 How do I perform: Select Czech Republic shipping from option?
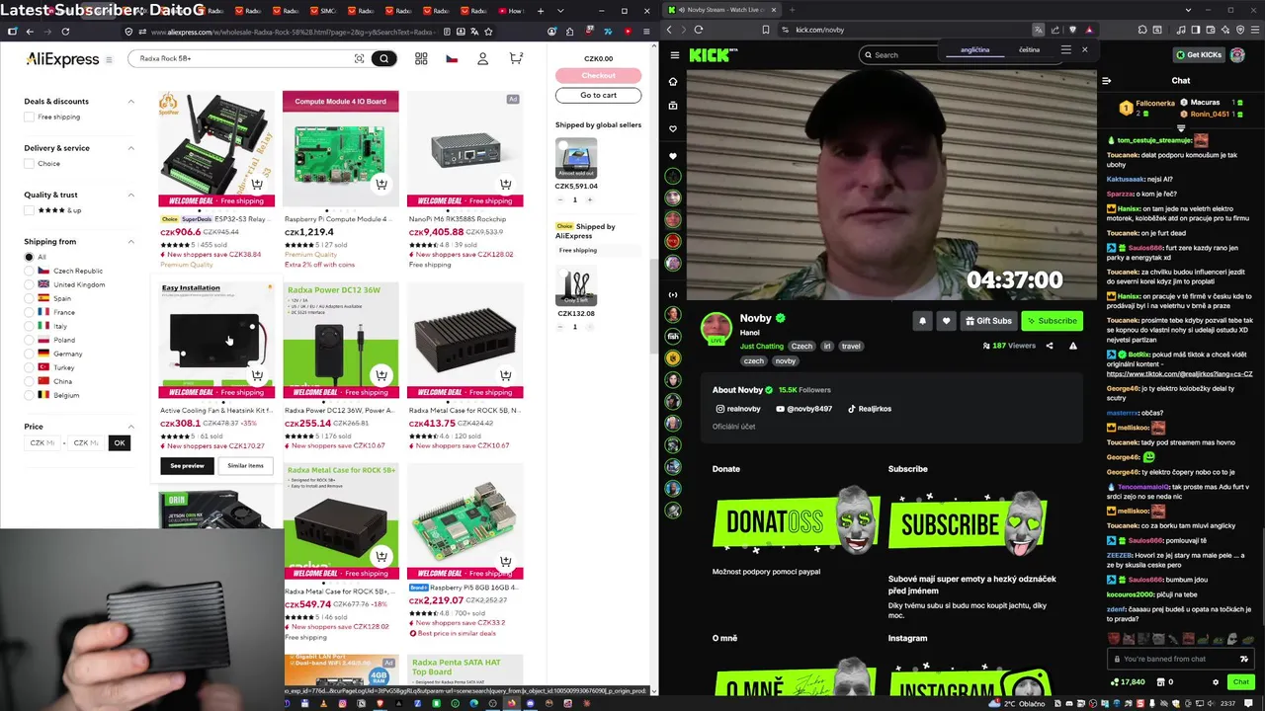pos(30,271)
